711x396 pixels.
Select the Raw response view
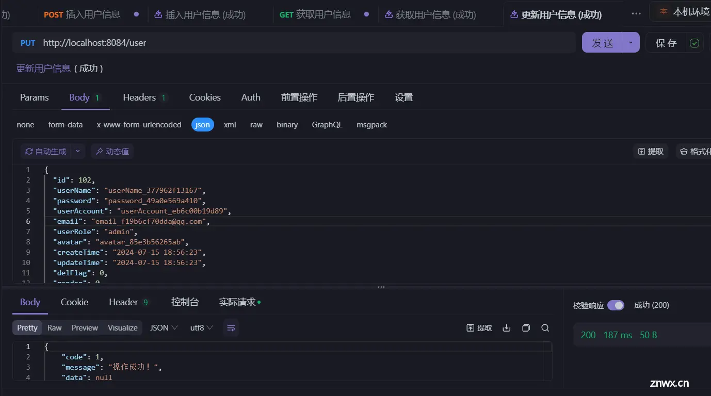point(55,328)
